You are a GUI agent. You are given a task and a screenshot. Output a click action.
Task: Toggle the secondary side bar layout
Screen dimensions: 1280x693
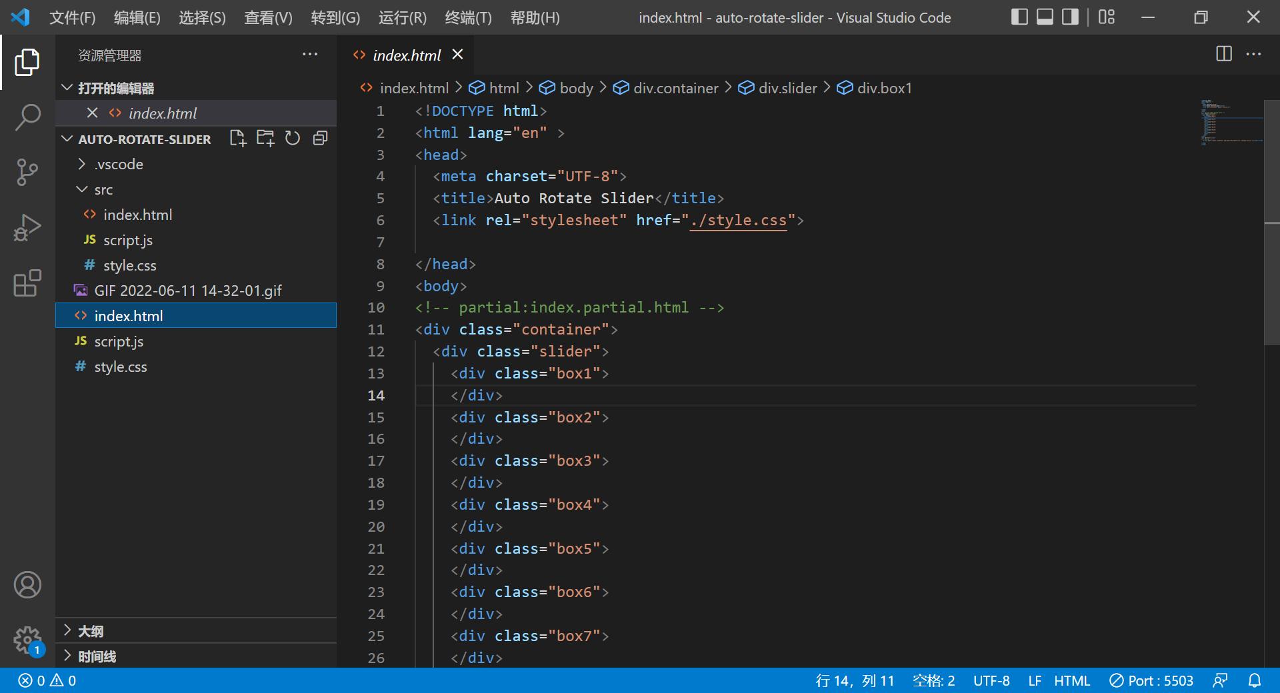click(1070, 17)
